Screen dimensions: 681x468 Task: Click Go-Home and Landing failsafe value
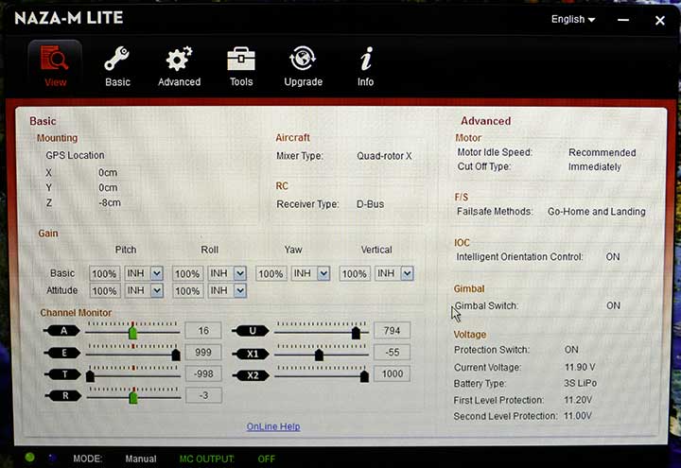click(x=596, y=212)
